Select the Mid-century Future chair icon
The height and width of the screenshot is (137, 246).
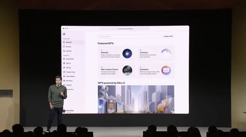tap(127, 70)
